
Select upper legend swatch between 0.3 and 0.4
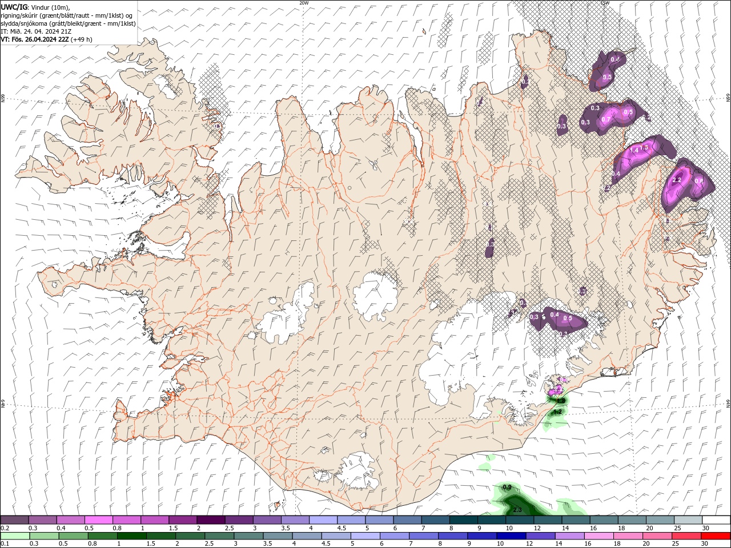(42, 520)
